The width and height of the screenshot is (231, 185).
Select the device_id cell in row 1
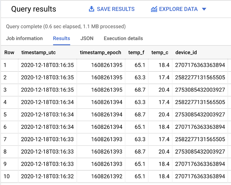pos(200,65)
